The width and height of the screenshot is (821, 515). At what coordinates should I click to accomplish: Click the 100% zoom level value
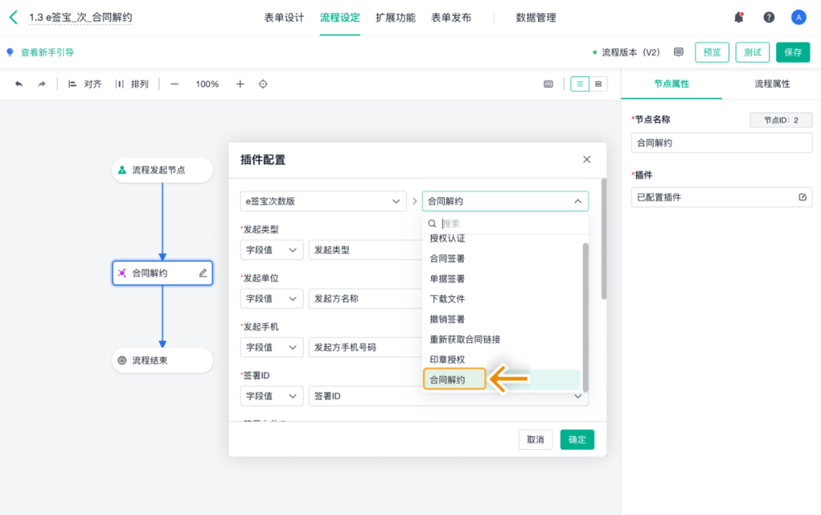(208, 84)
